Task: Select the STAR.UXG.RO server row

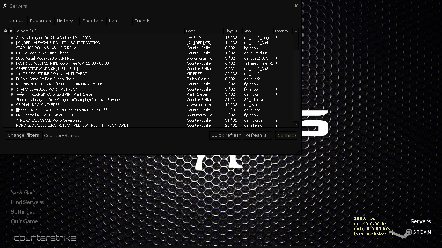Action: tap(47, 48)
